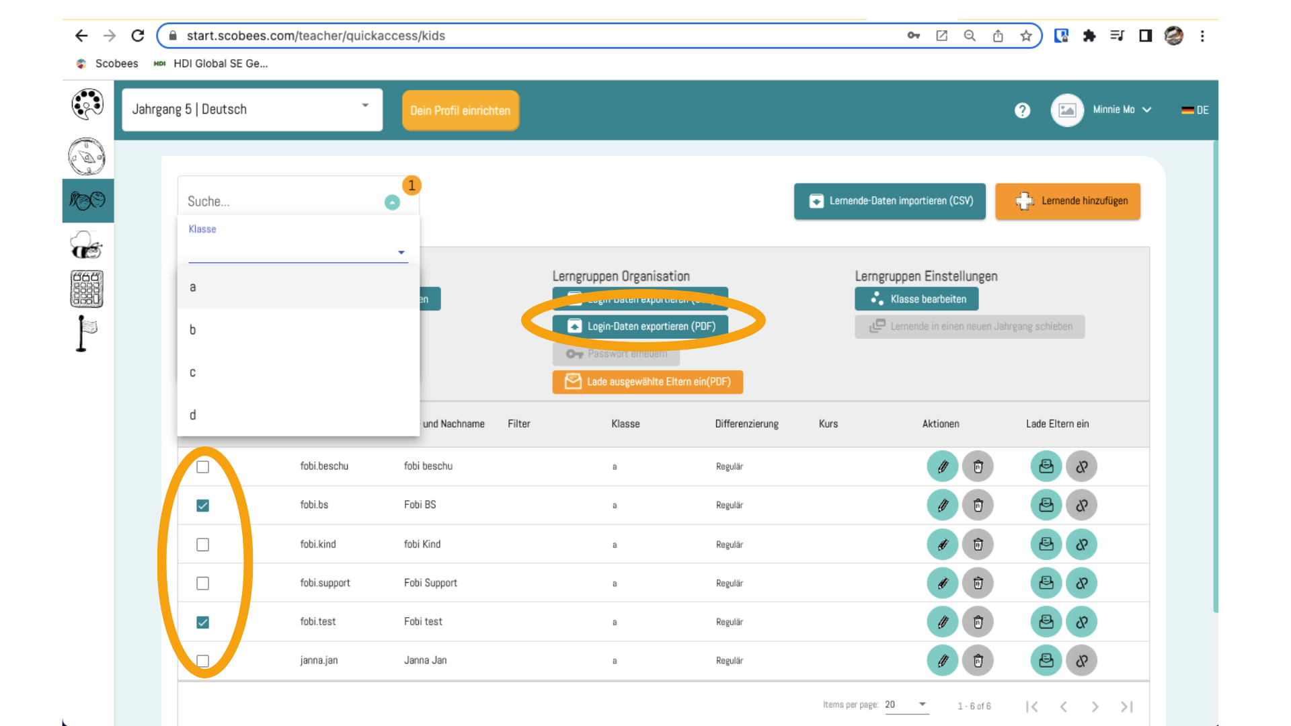Sort by Differenzierung column header
Screen dimensions: 1291x726
pyautogui.click(x=746, y=424)
